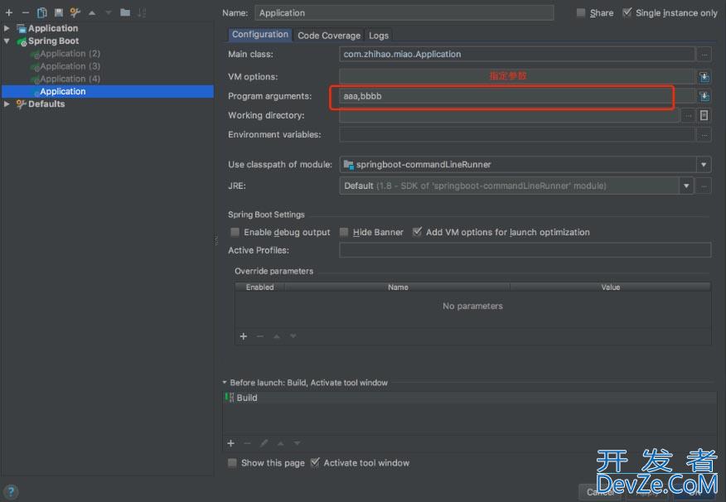Enable debug output checkbox
Image resolution: width=726 pixels, height=502 pixels.
tap(235, 232)
